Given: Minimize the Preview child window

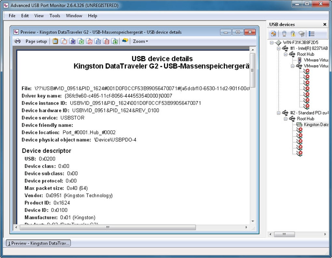Looking at the screenshot, I should click(x=226, y=32).
